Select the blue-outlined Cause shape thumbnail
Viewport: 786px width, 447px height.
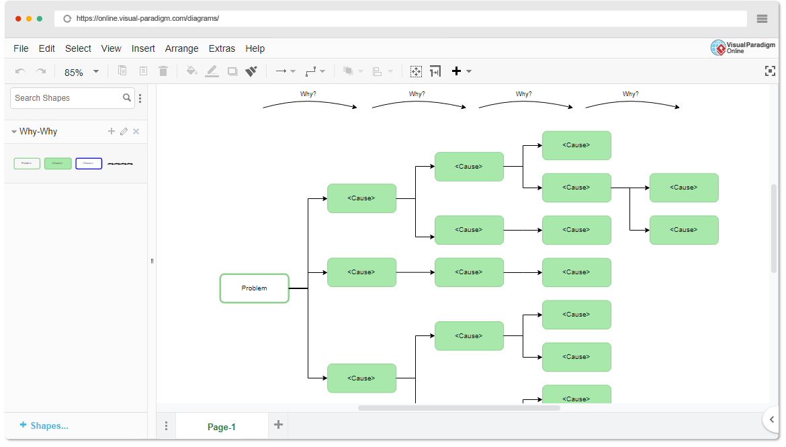[x=89, y=163]
